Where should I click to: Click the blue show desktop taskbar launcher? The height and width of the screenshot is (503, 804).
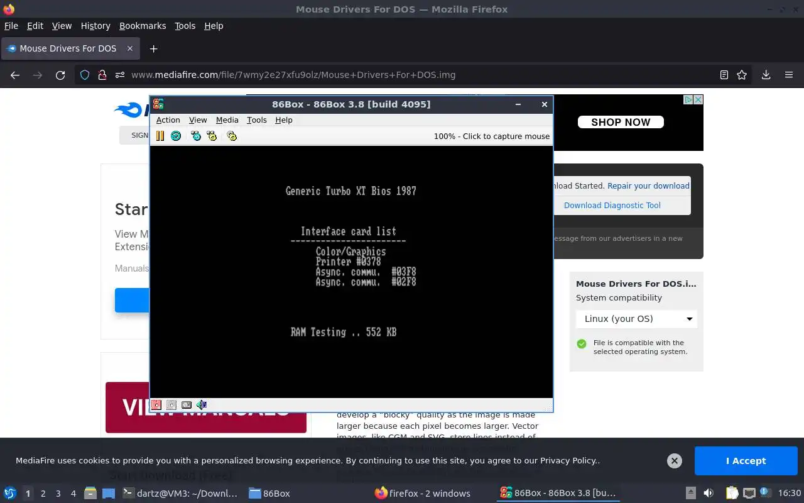pos(109,493)
